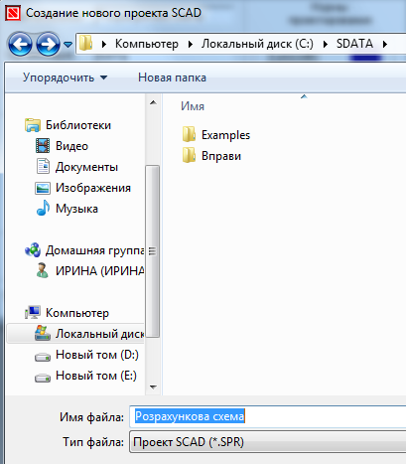This screenshot has height=464, width=406.
Task: Select Компьютер in the address breadcrumb
Action: tap(147, 44)
